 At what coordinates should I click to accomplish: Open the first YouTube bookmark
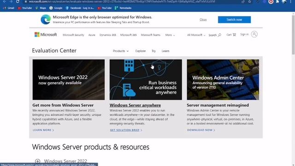[24, 8]
